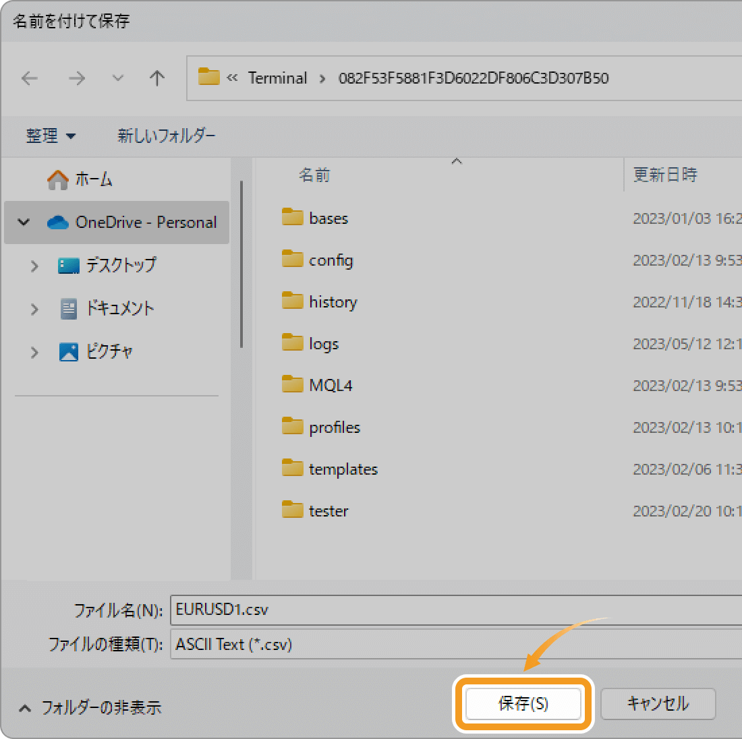The width and height of the screenshot is (742, 739).
Task: Click the history folder icon
Action: 293,301
